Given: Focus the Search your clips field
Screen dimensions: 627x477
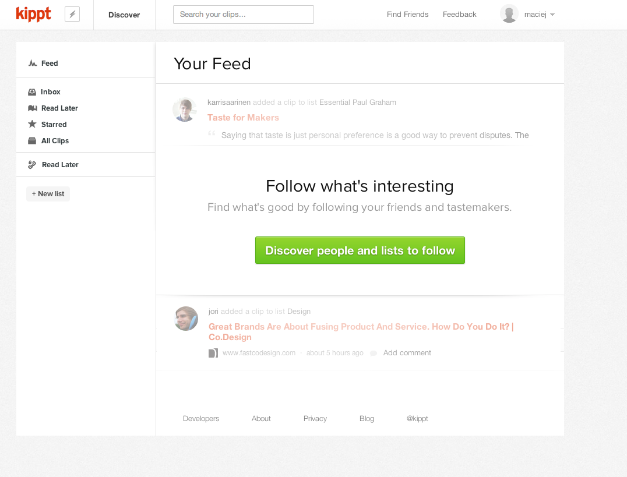Looking at the screenshot, I should point(244,15).
